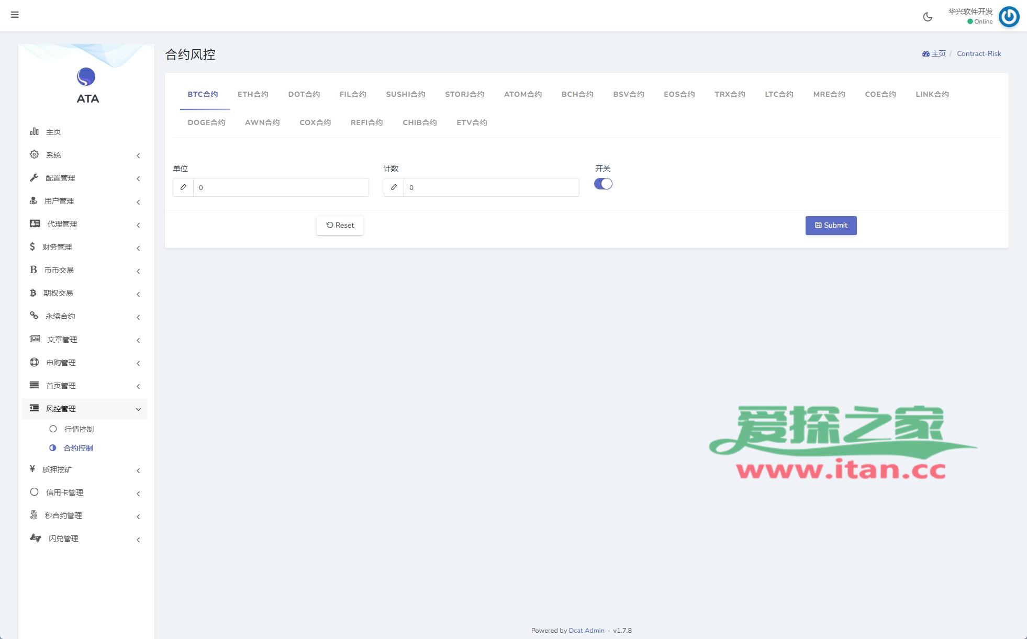Screen dimensions: 1027x639
Task: Open the SUSHI合约 tab
Action: pos(406,94)
